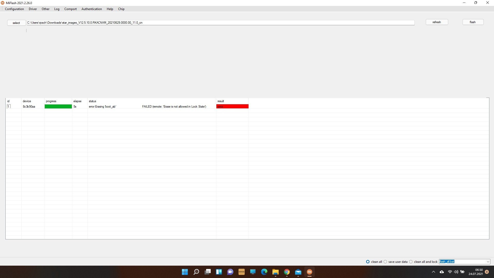Image resolution: width=494 pixels, height=278 pixels.
Task: Click the green progress bar for device 8c3b90aa
Action: [58, 106]
